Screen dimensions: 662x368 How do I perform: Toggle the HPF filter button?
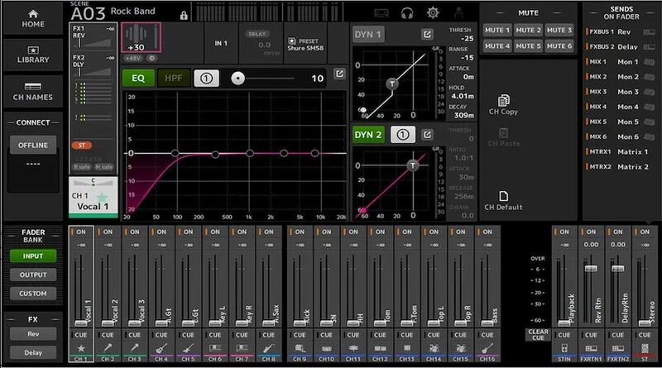pyautogui.click(x=174, y=78)
